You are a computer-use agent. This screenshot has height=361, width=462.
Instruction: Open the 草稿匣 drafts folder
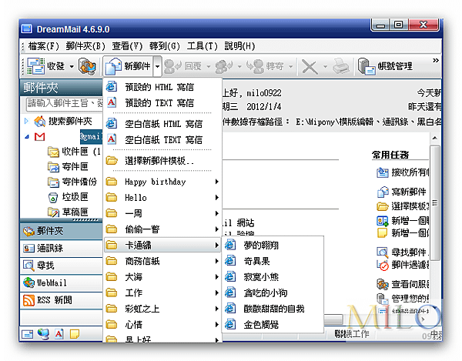pos(68,212)
